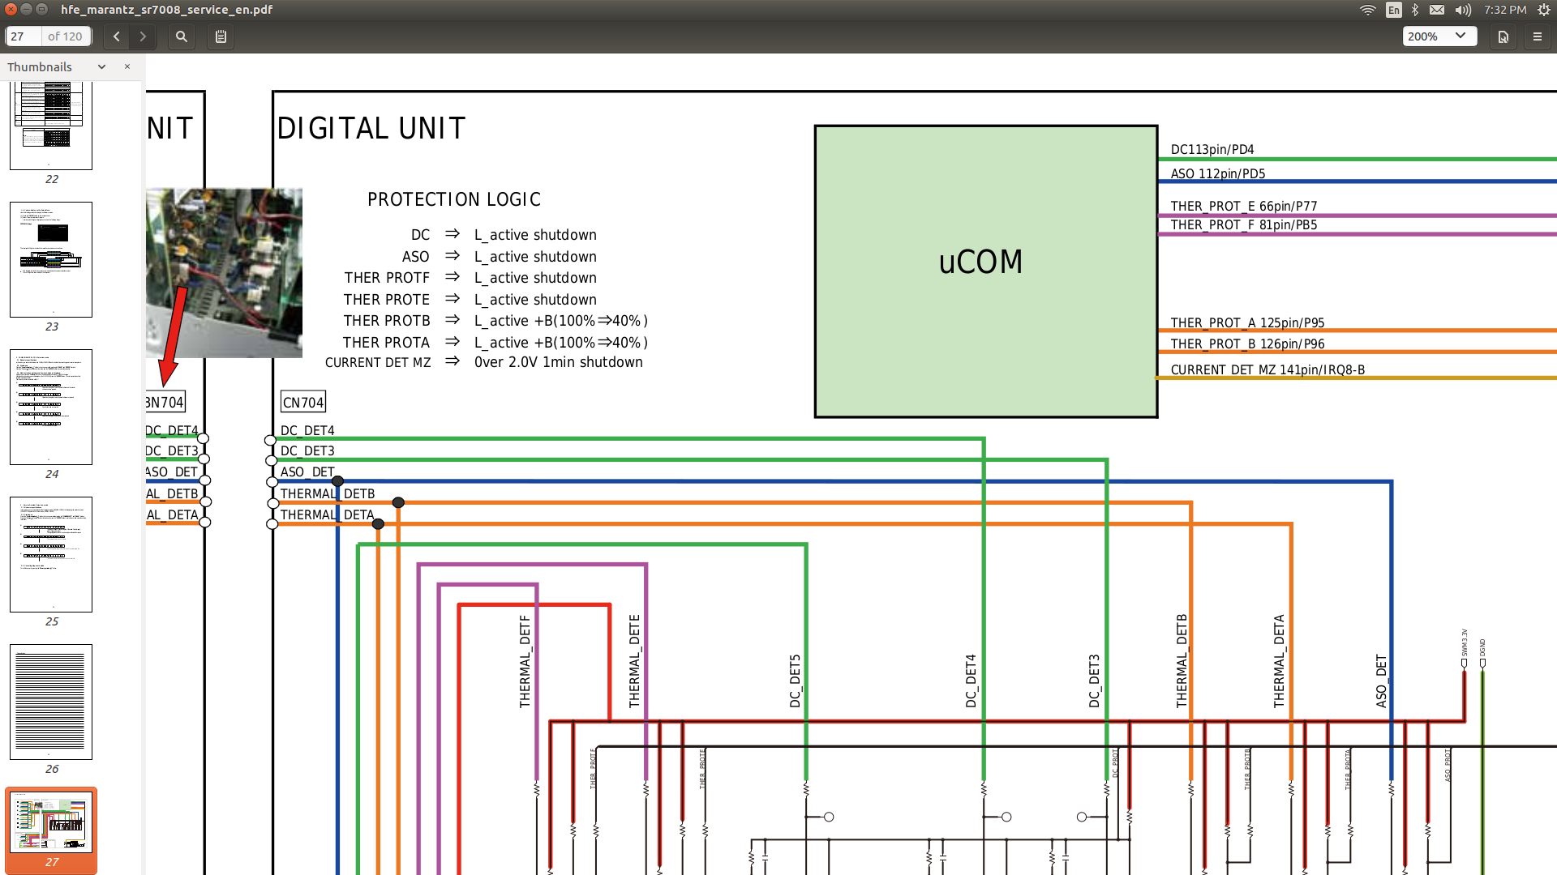The image size is (1557, 875).
Task: Click the DC113pin/PD4 label
Action: [x=1212, y=149]
